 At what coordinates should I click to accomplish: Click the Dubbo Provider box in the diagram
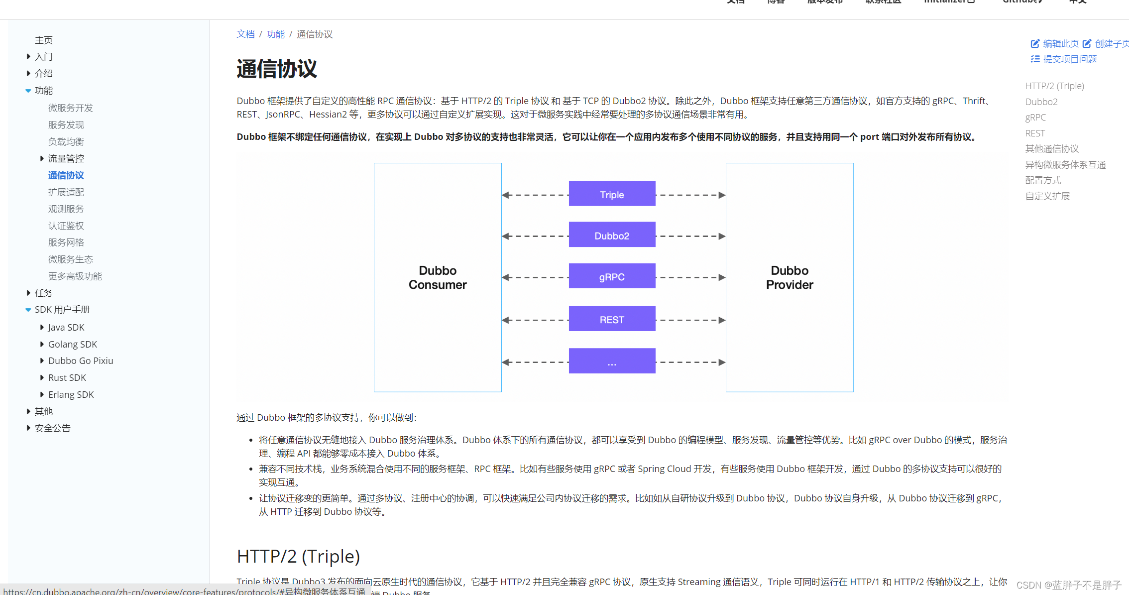coord(790,277)
